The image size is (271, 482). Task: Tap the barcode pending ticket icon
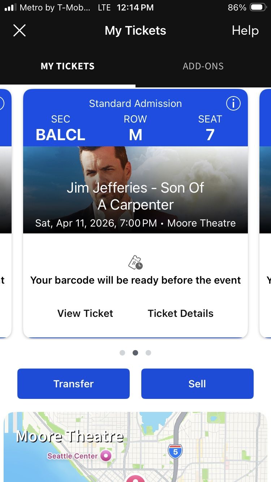135,263
